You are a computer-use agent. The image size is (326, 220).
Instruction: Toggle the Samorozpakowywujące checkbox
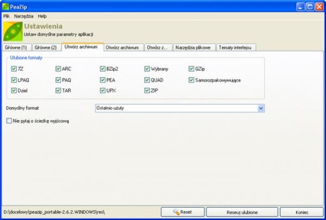pyautogui.click(x=191, y=80)
